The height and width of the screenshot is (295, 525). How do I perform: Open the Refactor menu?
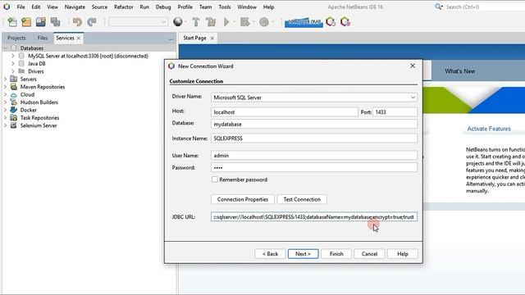point(124,7)
